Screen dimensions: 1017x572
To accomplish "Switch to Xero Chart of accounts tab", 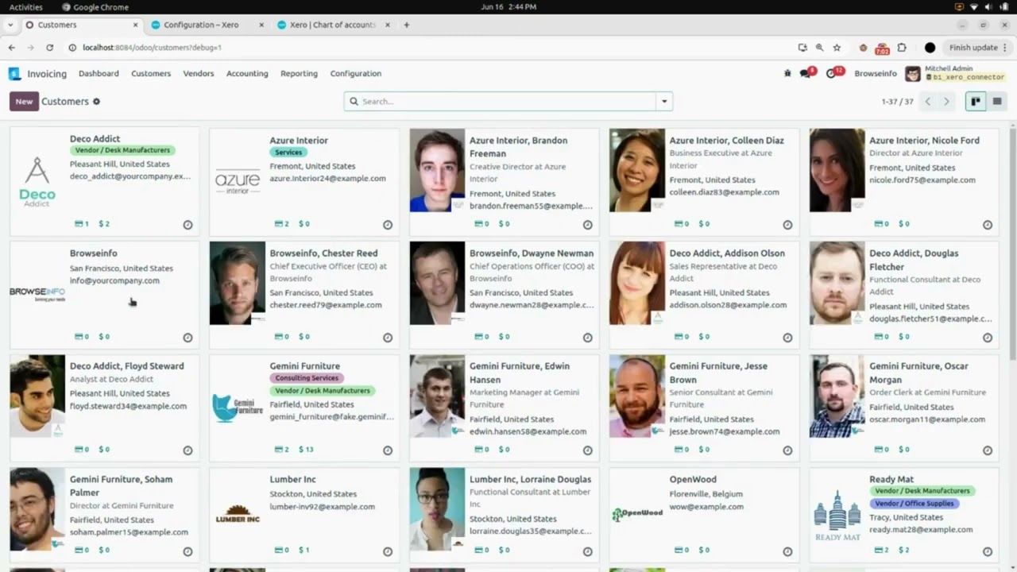I will (333, 25).
